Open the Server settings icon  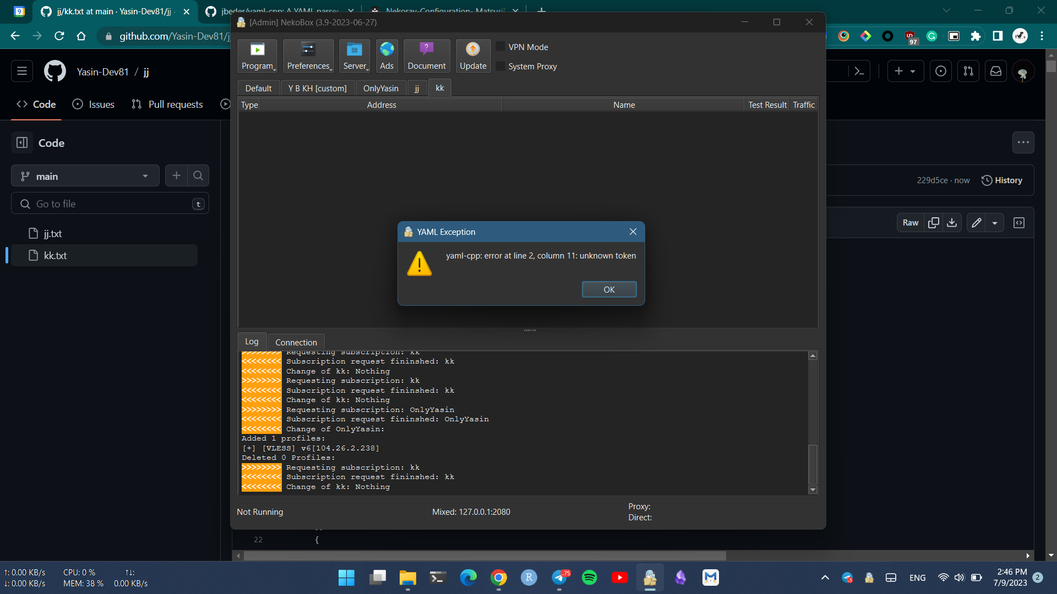tap(355, 56)
